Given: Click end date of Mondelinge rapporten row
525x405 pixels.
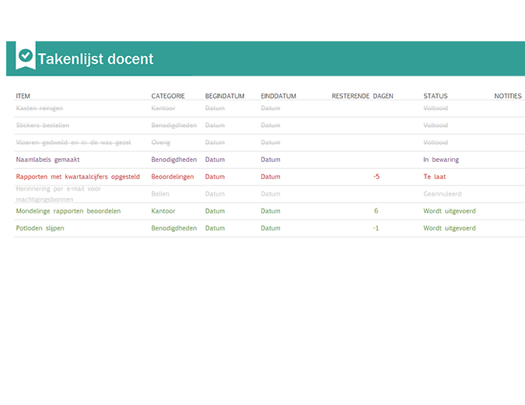Looking at the screenshot, I should 270,211.
